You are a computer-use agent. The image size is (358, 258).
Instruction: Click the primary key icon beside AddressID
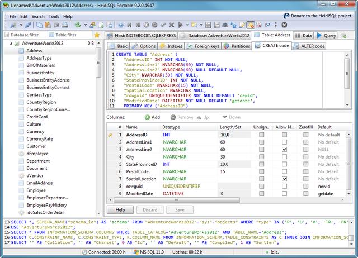pos(110,135)
